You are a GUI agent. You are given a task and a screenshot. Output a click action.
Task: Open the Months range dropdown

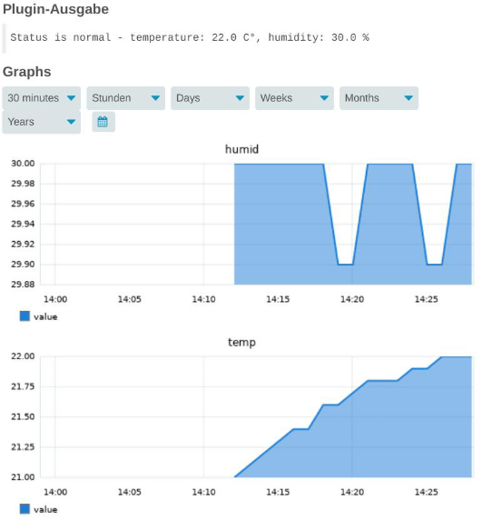click(379, 98)
